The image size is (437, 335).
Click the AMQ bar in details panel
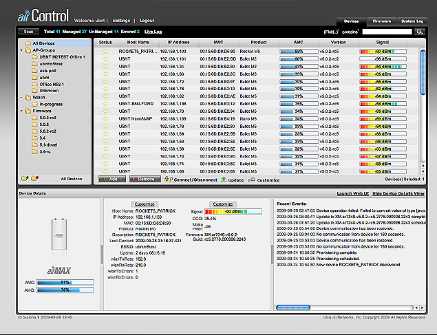(65, 290)
